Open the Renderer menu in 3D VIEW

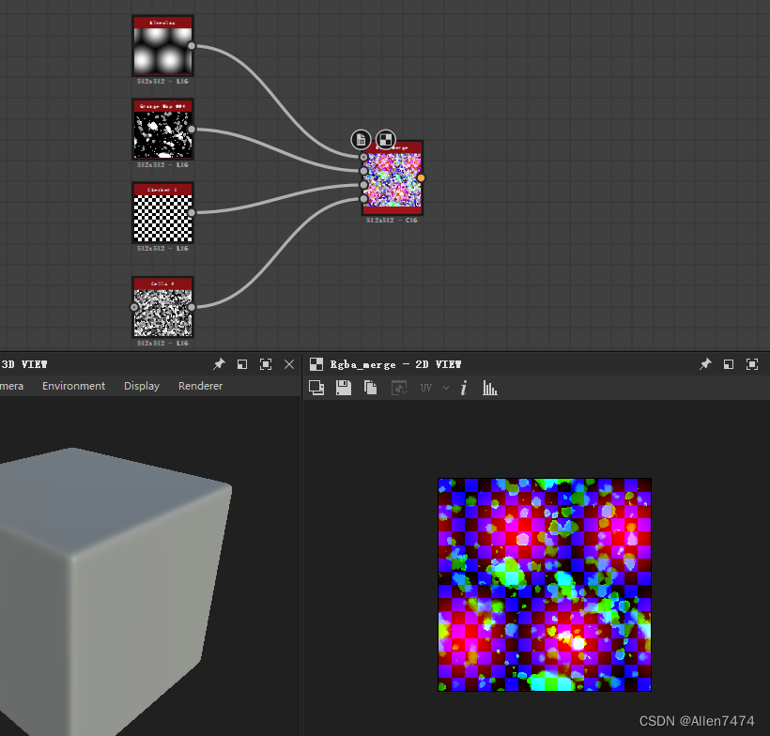[200, 386]
